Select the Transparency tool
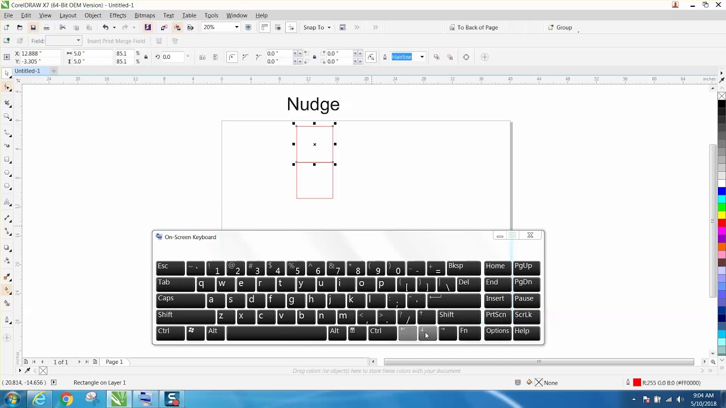This screenshot has height=408, width=726. 7,261
